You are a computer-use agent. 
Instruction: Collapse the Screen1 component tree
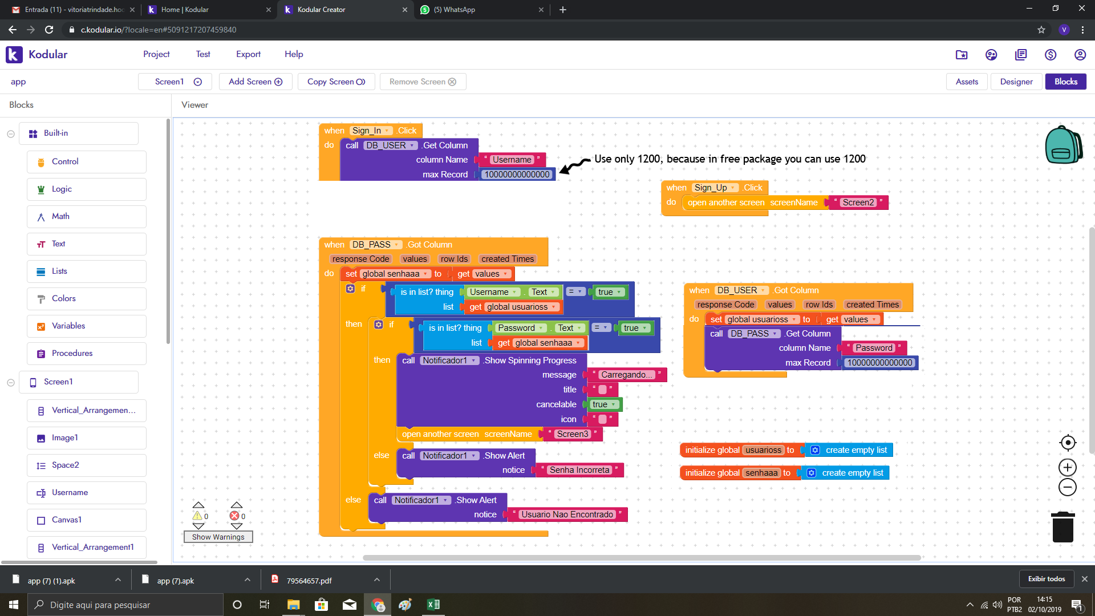(x=11, y=382)
